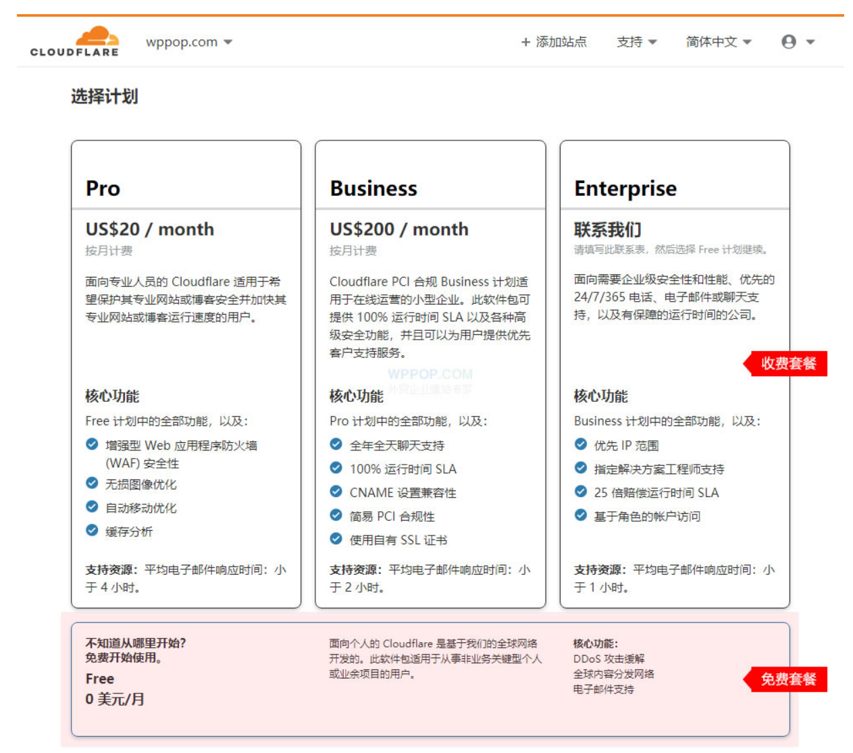Click the red 免费套餐 tag
Viewport: 853px width, 753px height.
pyautogui.click(x=787, y=679)
